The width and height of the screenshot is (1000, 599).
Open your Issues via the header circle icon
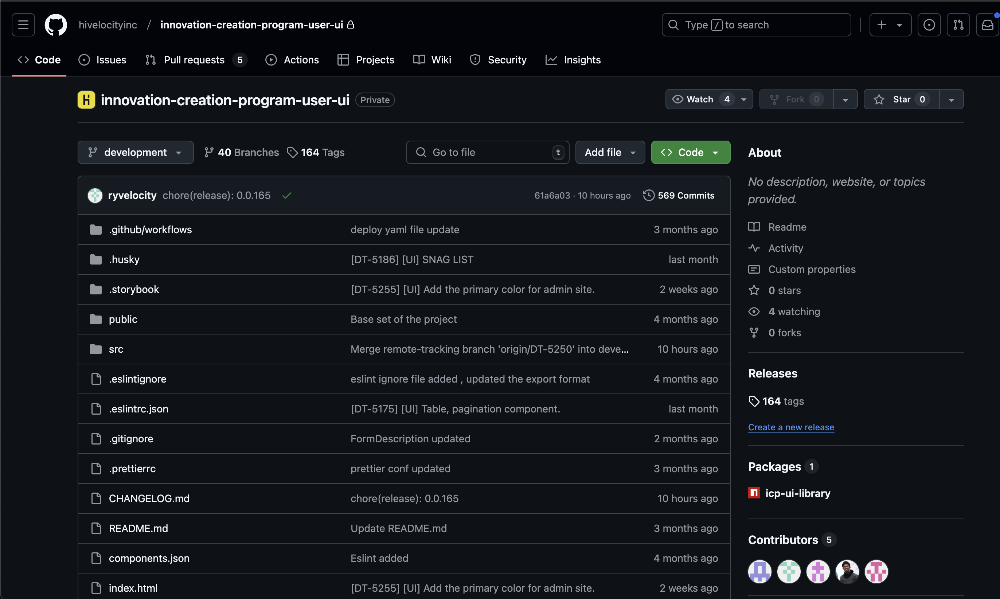click(929, 25)
